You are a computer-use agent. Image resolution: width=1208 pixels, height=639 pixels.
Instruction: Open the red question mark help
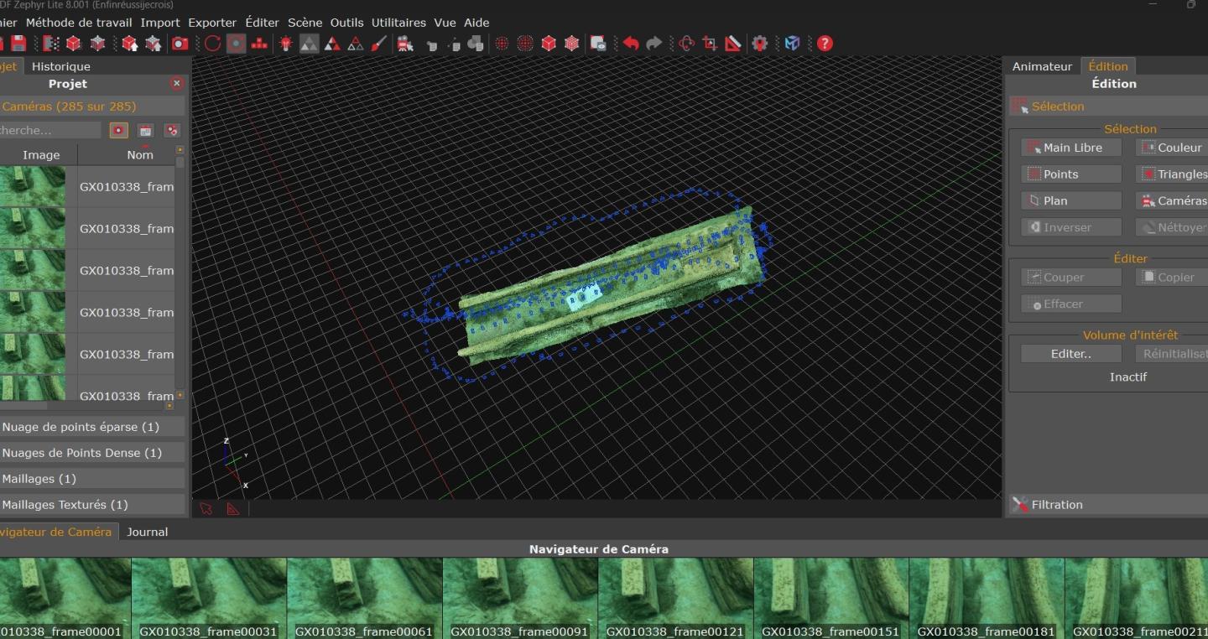(x=825, y=44)
